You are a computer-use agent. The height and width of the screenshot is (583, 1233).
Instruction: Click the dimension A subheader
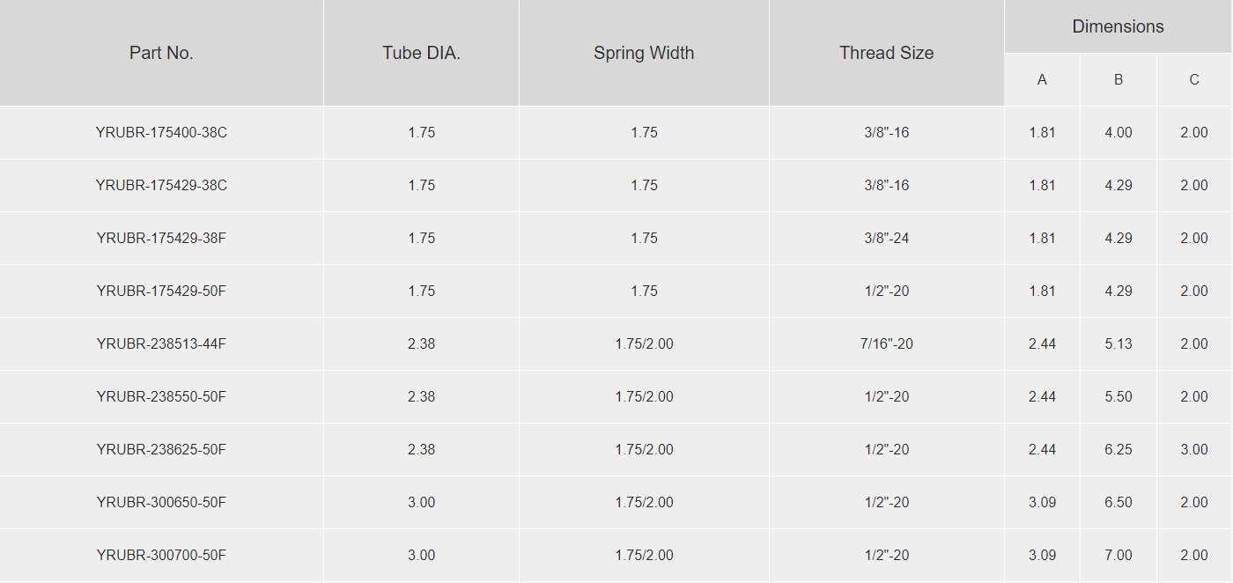click(1042, 80)
